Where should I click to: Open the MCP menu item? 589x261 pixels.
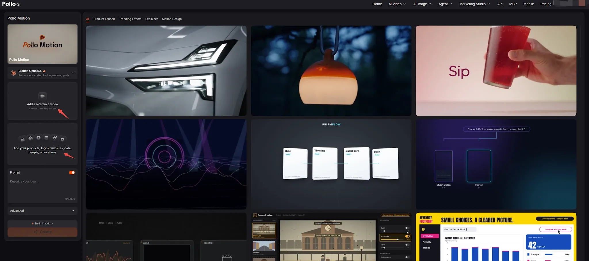[x=513, y=4]
